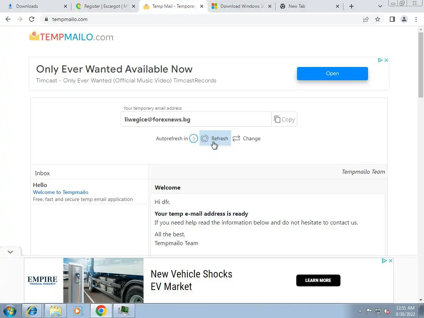The height and width of the screenshot is (318, 424).
Task: Click LEARN MORE in the Empire ad
Action: 318,280
